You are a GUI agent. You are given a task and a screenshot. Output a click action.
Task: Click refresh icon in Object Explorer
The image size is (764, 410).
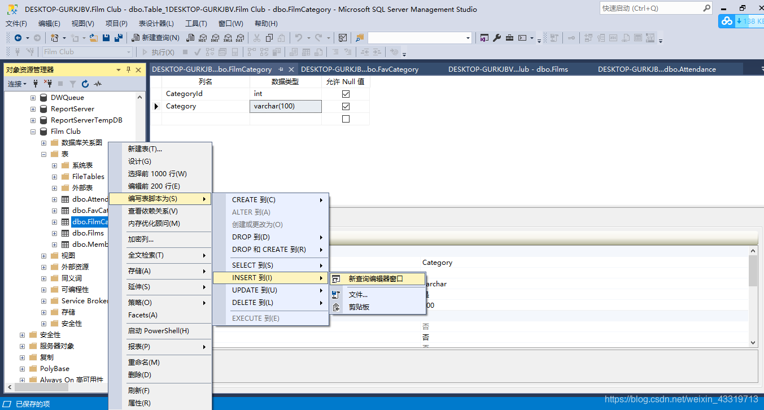pos(85,84)
